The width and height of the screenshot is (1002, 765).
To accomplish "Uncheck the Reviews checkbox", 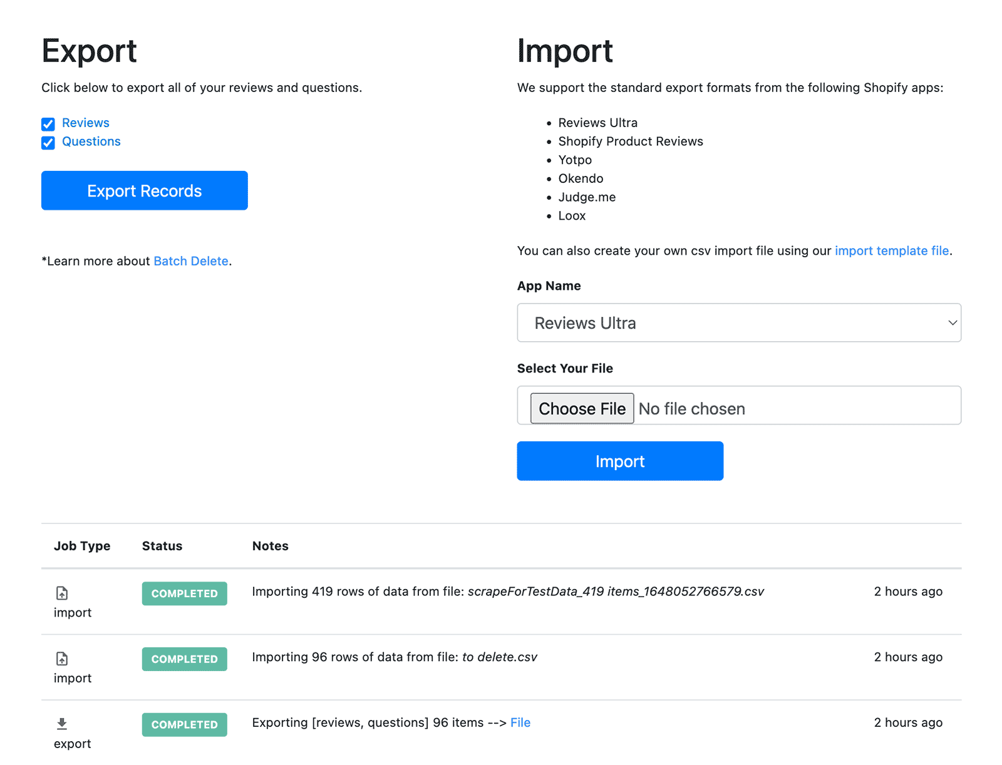I will tap(48, 124).
